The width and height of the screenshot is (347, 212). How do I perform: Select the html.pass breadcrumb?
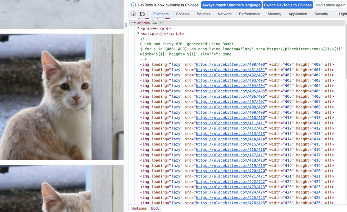point(139,208)
